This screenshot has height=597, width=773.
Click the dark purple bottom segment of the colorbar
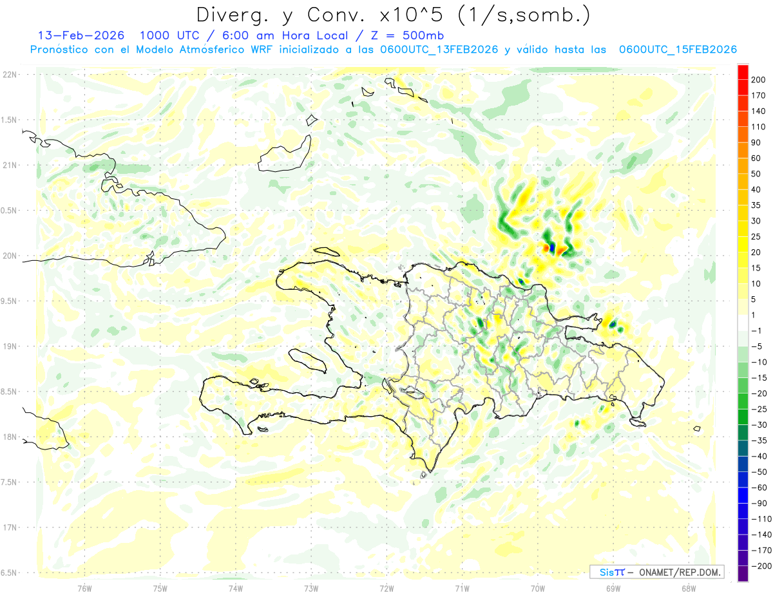pyautogui.click(x=743, y=574)
